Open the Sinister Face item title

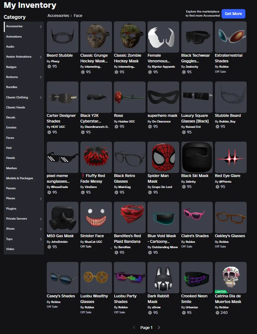tap(92, 236)
